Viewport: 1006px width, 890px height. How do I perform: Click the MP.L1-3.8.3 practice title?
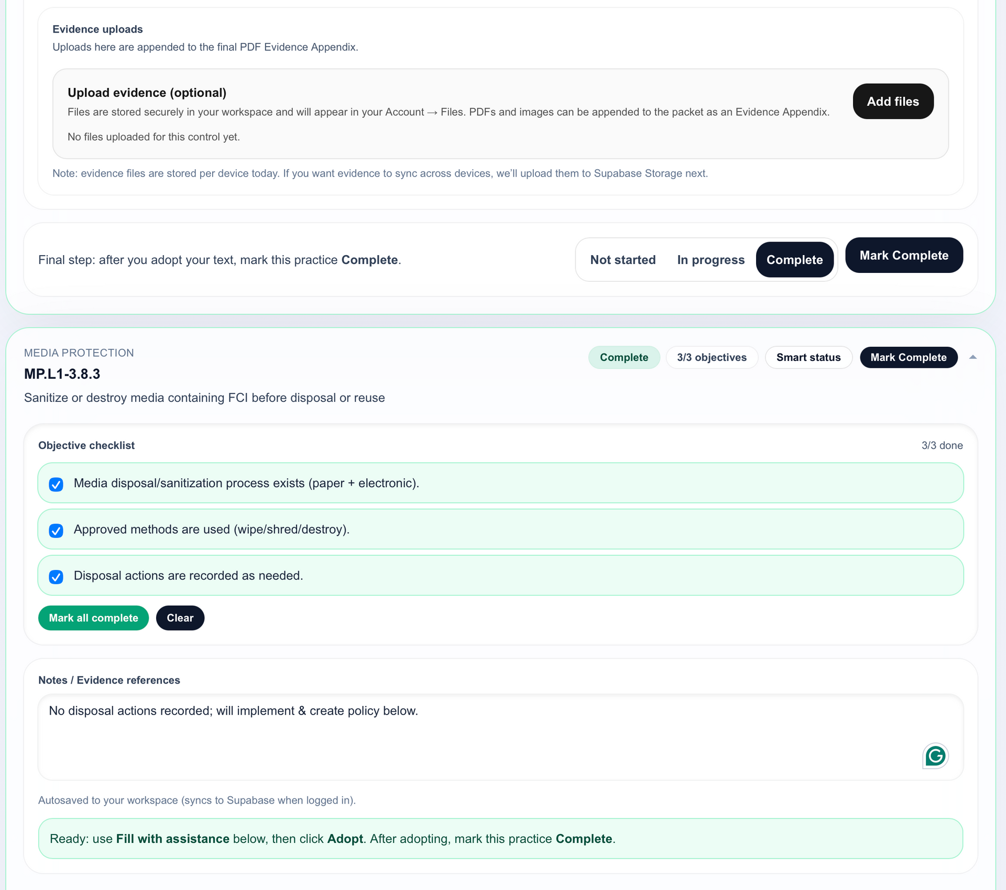click(x=62, y=374)
